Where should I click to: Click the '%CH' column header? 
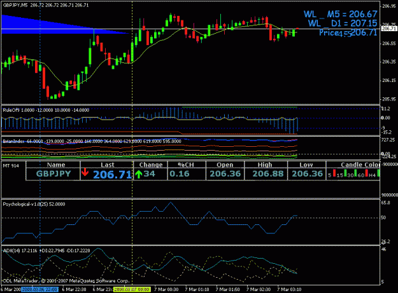point(185,165)
